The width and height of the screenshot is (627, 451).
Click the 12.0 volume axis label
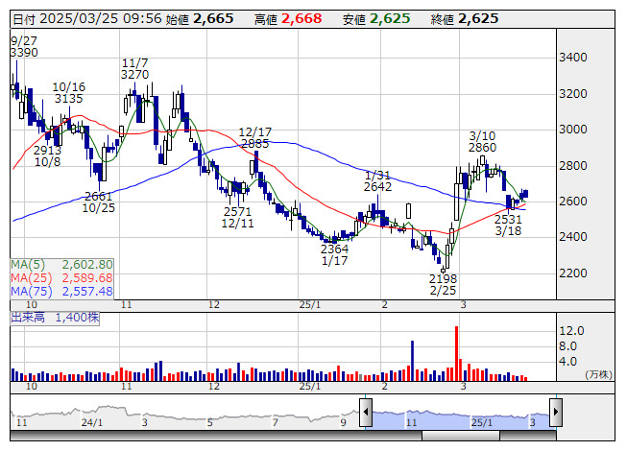click(571, 331)
